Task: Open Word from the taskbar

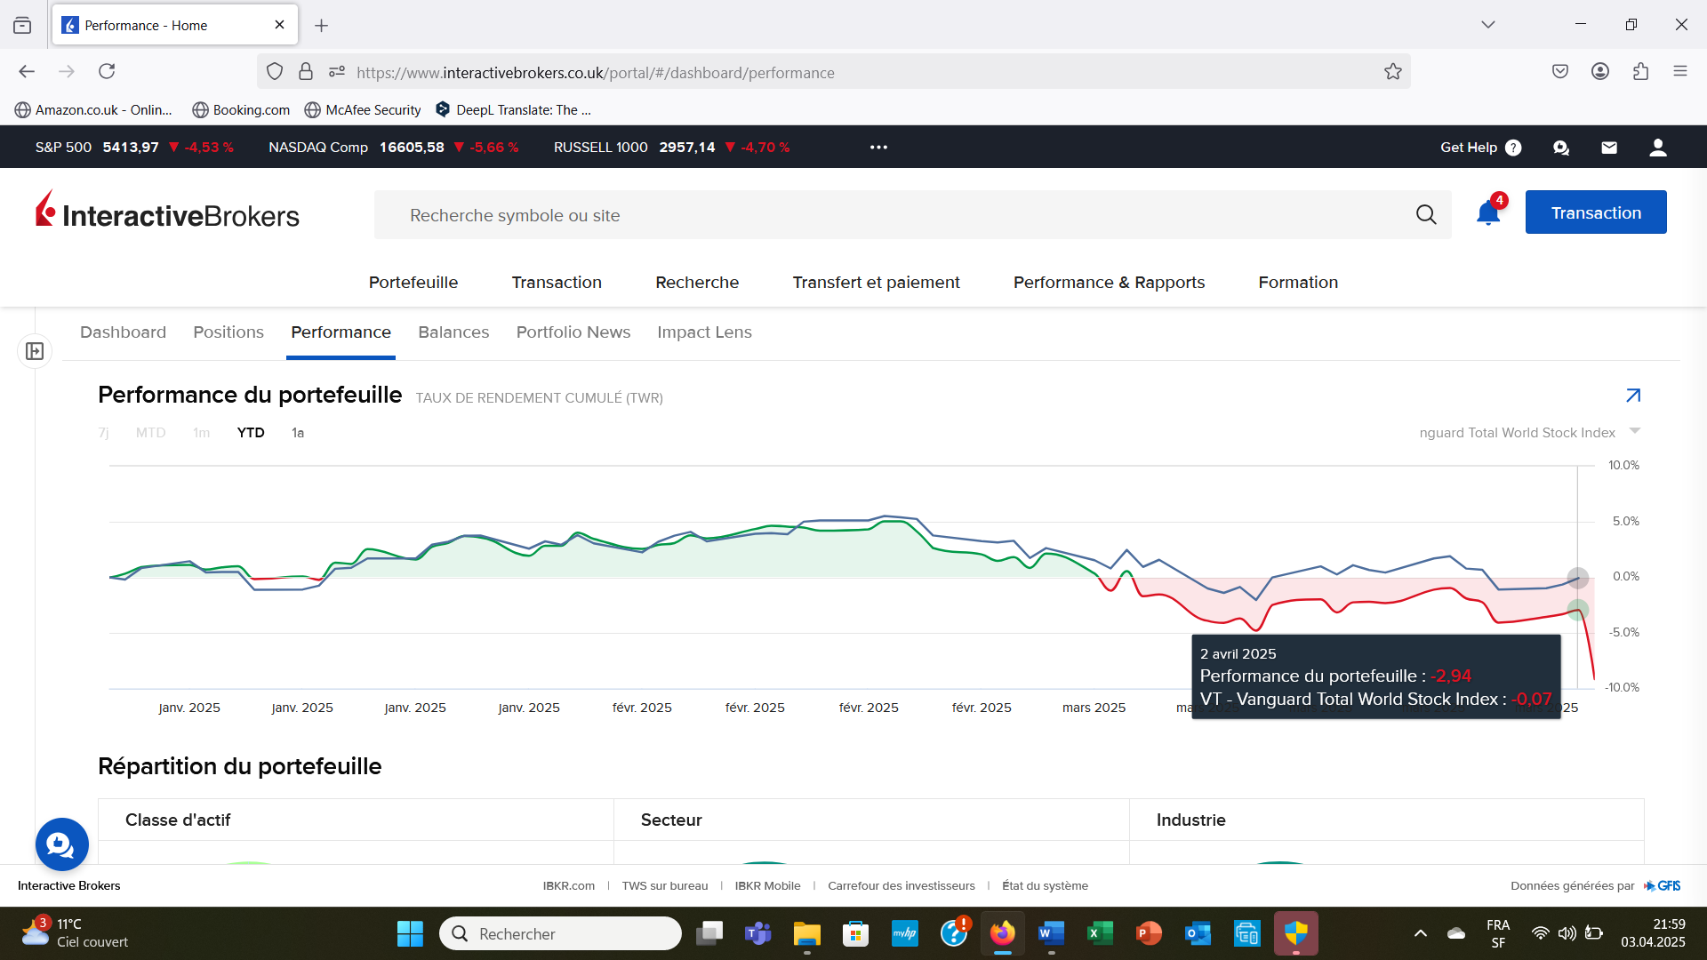Action: 1051,933
